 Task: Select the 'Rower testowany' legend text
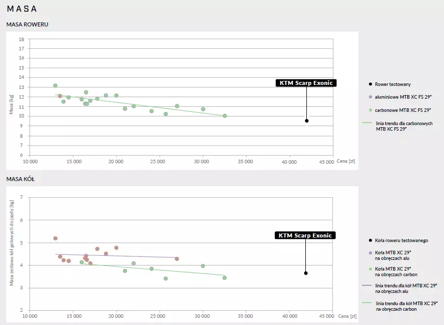coord(393,84)
